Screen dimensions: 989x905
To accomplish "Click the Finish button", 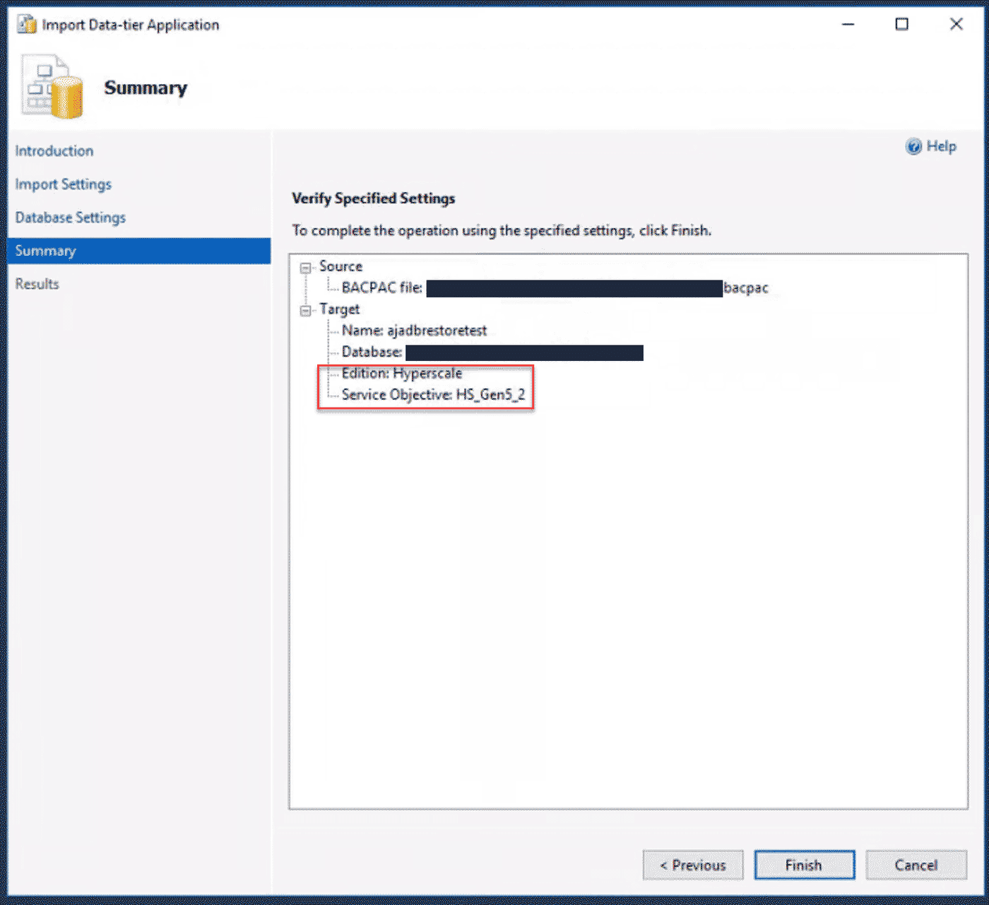I will point(805,865).
